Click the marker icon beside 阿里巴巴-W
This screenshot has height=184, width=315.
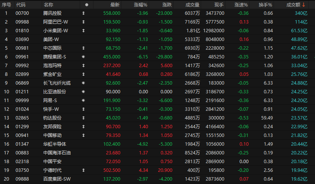[83, 22]
